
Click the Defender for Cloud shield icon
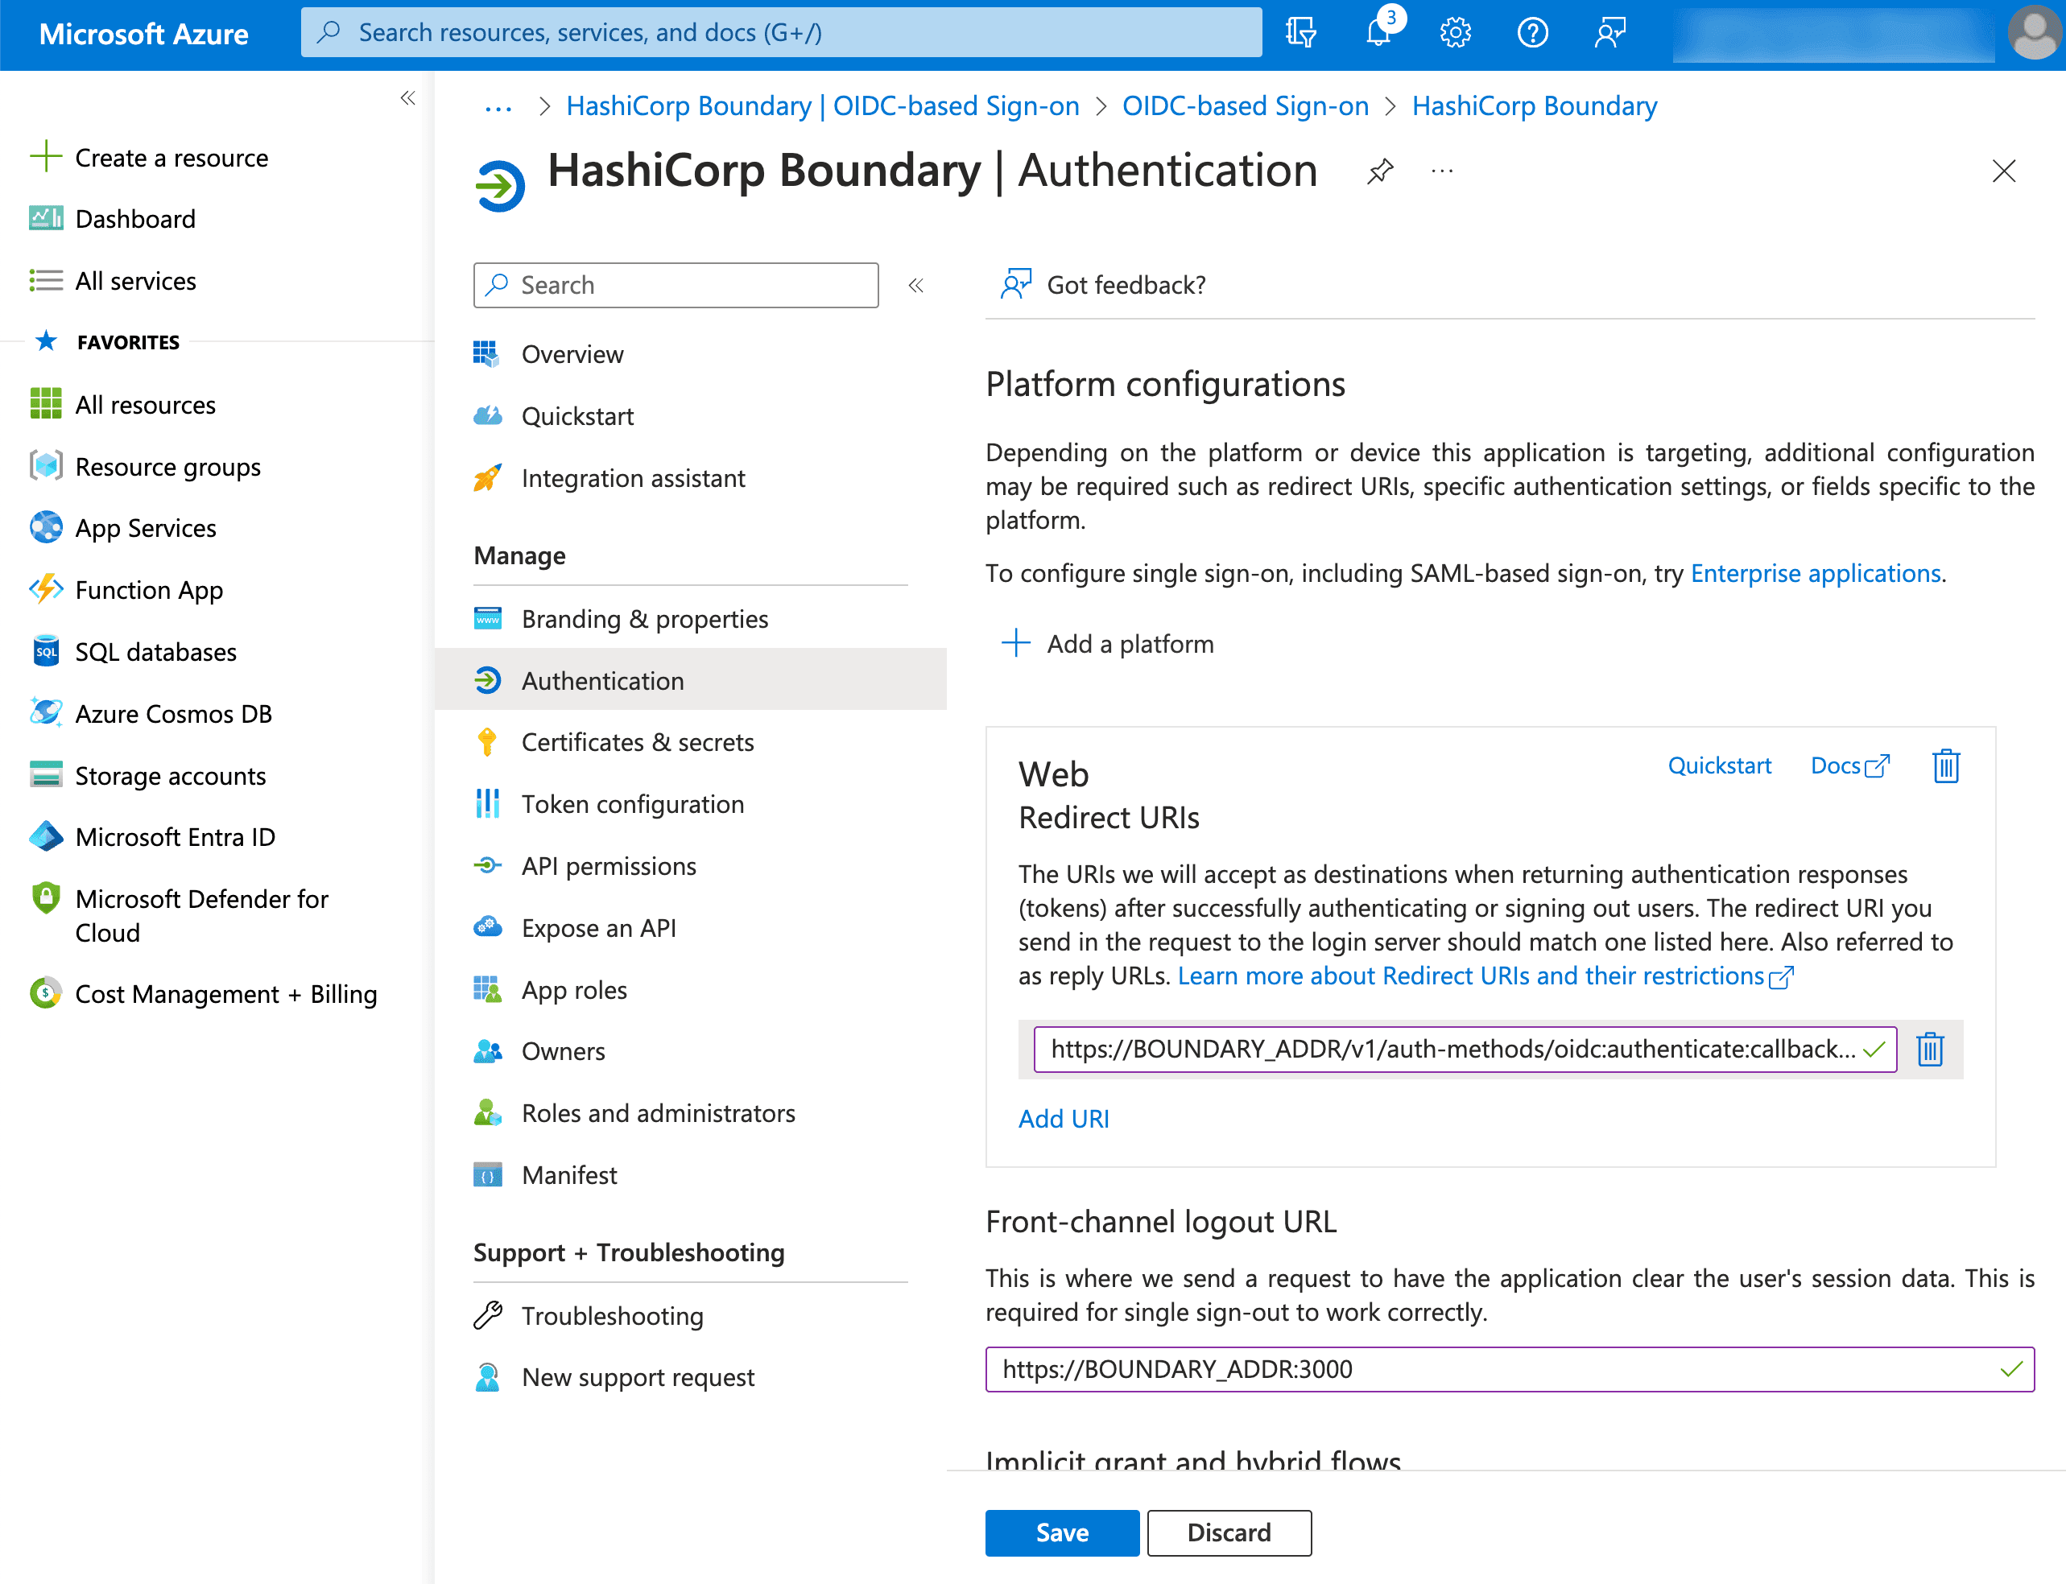tap(45, 898)
